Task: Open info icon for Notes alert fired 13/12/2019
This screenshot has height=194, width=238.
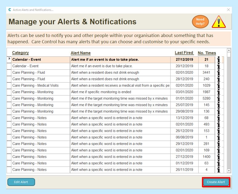Action: 219,118
